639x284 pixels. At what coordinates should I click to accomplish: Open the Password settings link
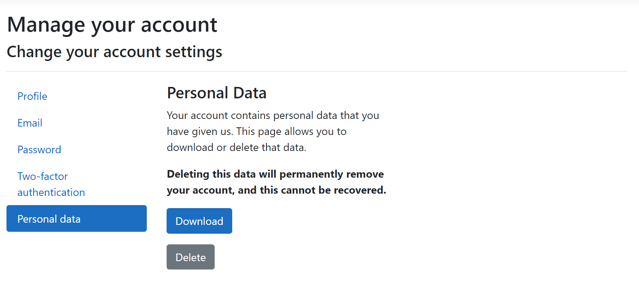pyautogui.click(x=39, y=150)
